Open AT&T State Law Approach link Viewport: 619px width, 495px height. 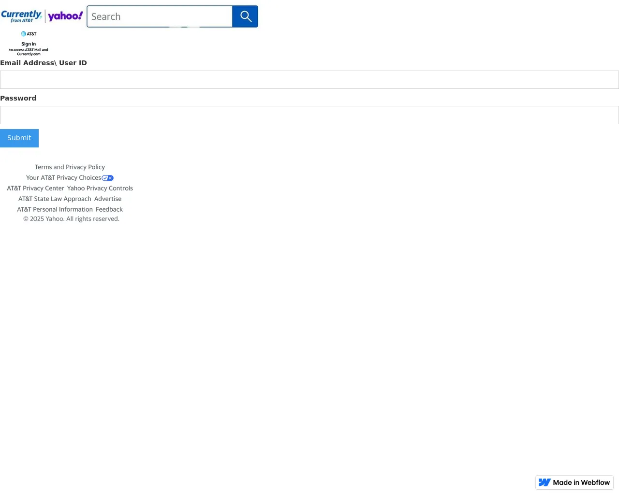pyautogui.click(x=55, y=199)
